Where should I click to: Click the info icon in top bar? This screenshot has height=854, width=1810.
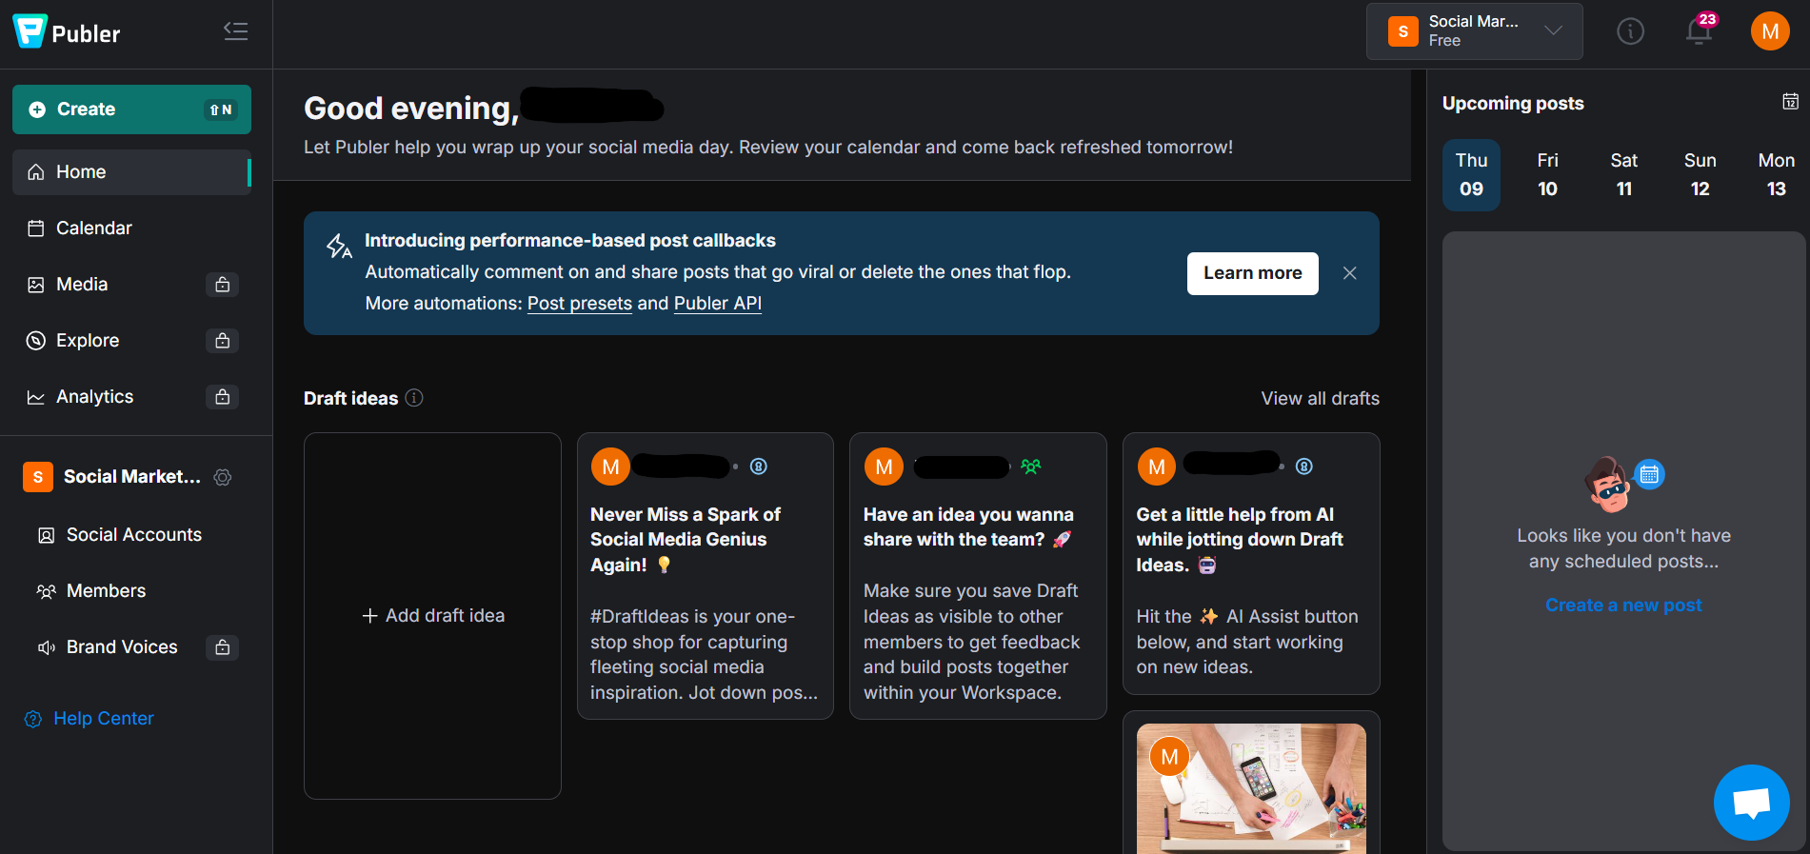(x=1630, y=31)
